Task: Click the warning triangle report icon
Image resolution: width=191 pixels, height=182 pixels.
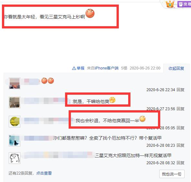Action: [x=74, y=68]
